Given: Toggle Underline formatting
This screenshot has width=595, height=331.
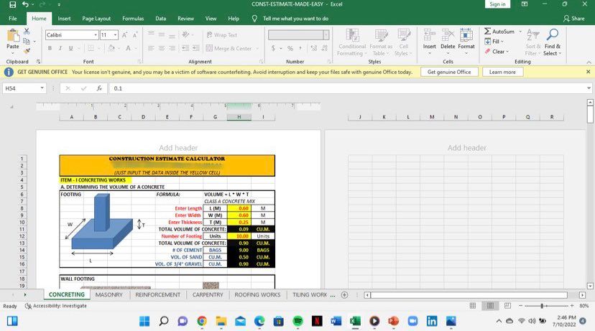Looking at the screenshot, I should pyautogui.click(x=70, y=48).
